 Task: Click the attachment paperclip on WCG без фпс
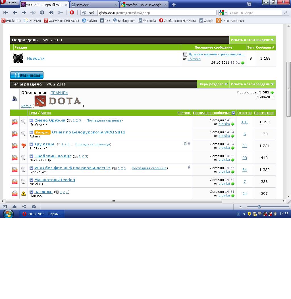click(x=189, y=168)
